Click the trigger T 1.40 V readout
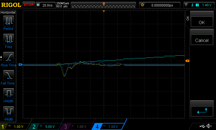Screen dimensions: 216x130 (199, 5)
